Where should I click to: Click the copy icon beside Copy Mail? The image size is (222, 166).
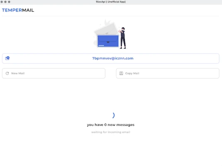pos(121,73)
